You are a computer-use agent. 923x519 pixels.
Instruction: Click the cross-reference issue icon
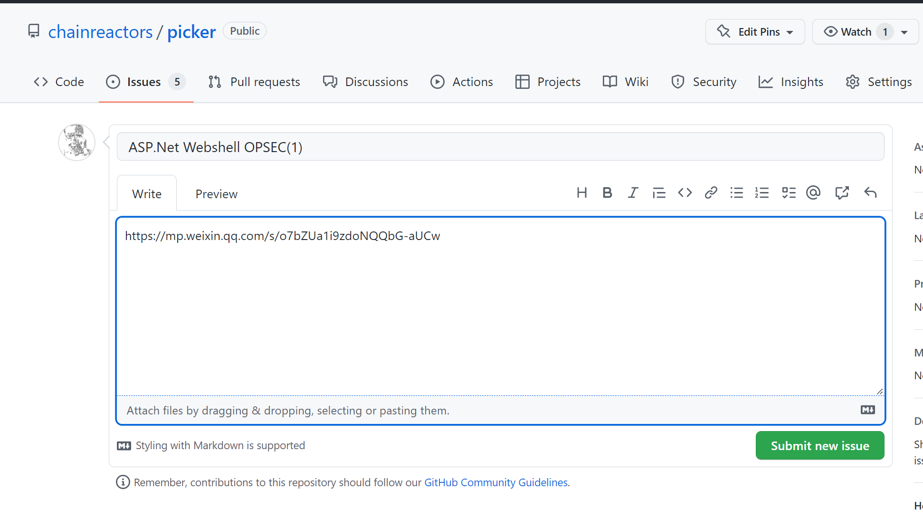(x=842, y=193)
